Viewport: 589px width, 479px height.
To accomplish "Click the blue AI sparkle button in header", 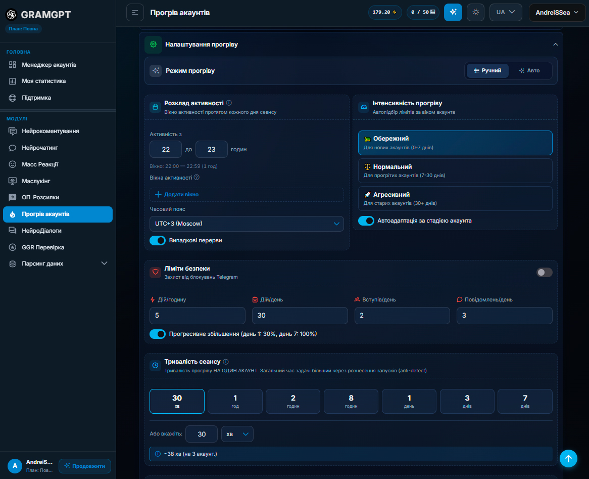I will 453,13.
